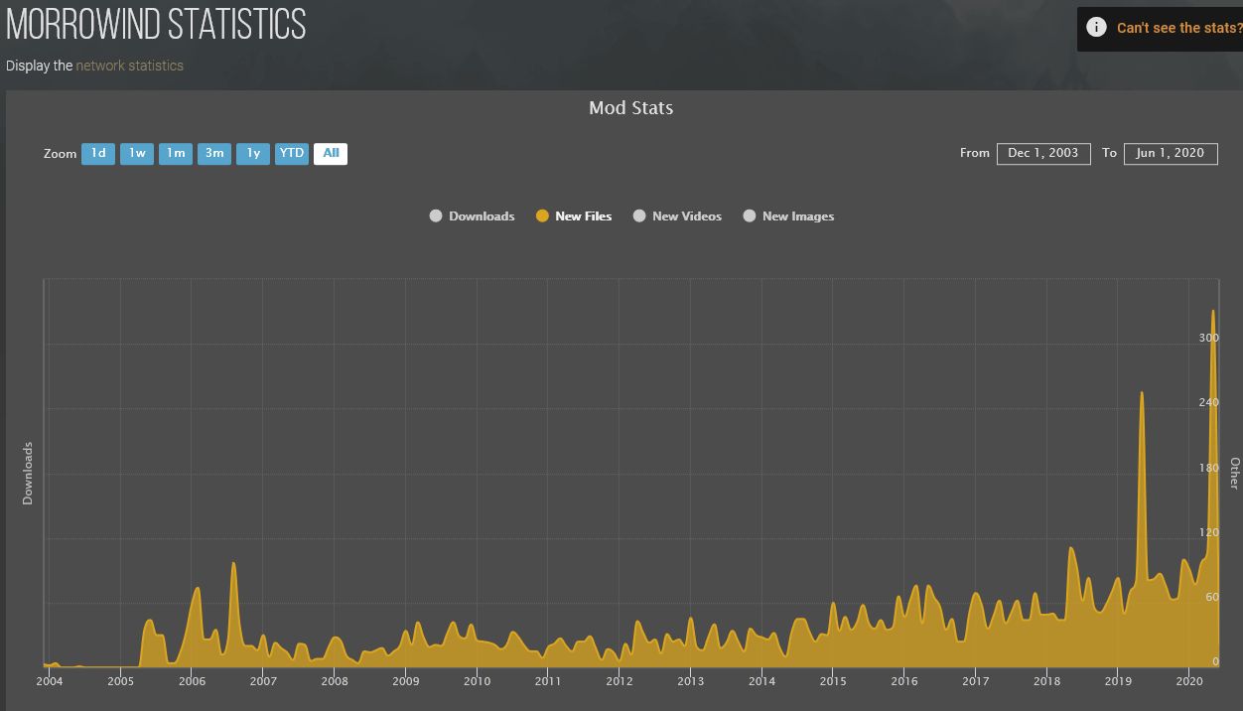The height and width of the screenshot is (711, 1243).
Task: Edit the From date field
Action: [1043, 153]
